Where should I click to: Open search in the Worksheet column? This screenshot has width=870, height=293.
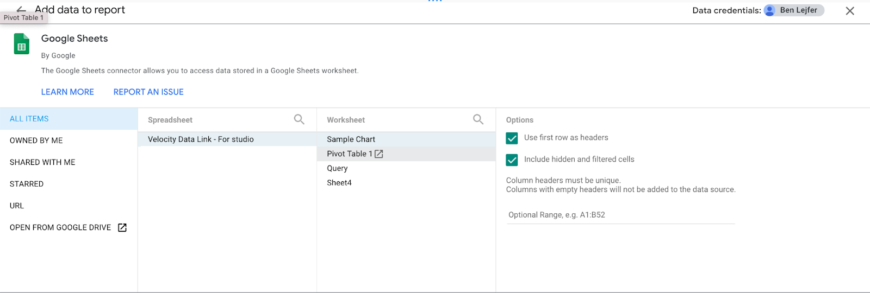tap(478, 119)
